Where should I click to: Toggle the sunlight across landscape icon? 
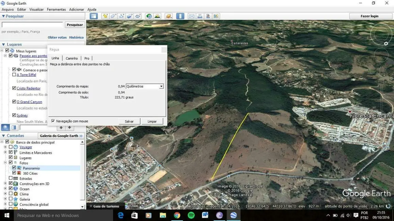[x=157, y=16]
